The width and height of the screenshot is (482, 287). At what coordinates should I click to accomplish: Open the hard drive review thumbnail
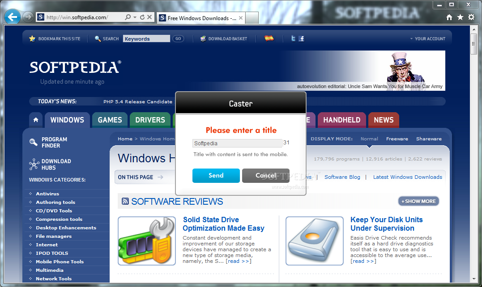click(x=315, y=241)
